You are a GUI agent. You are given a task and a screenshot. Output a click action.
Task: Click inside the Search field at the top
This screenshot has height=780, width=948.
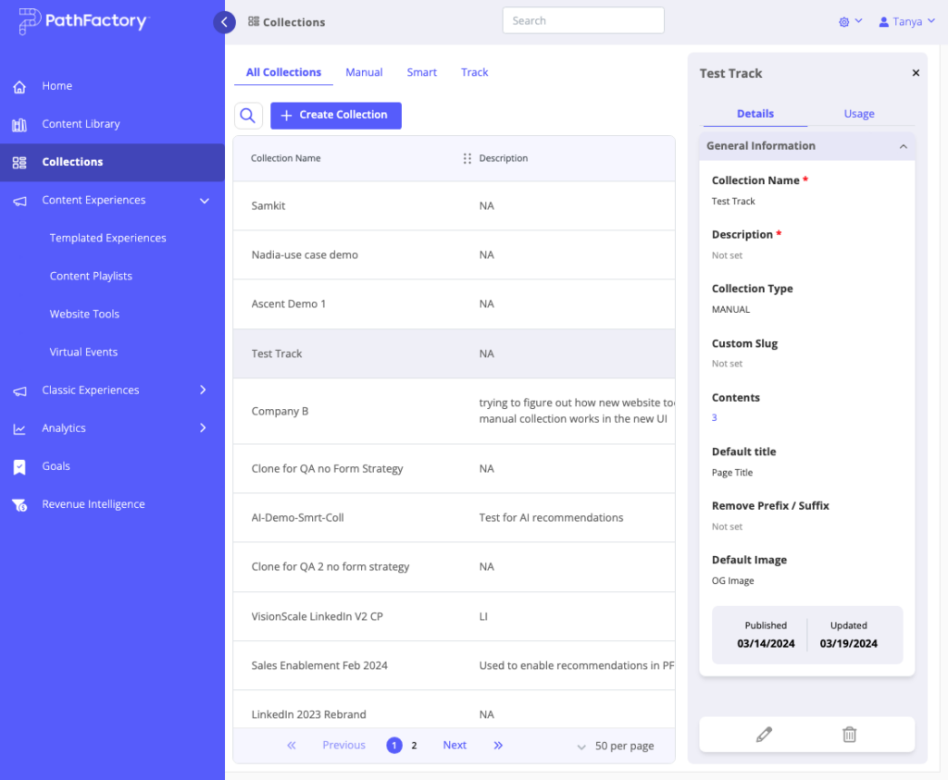[x=583, y=19]
